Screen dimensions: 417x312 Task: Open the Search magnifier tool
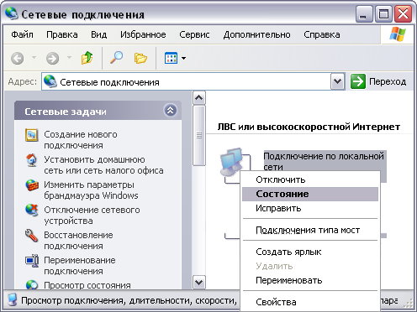[x=116, y=58]
